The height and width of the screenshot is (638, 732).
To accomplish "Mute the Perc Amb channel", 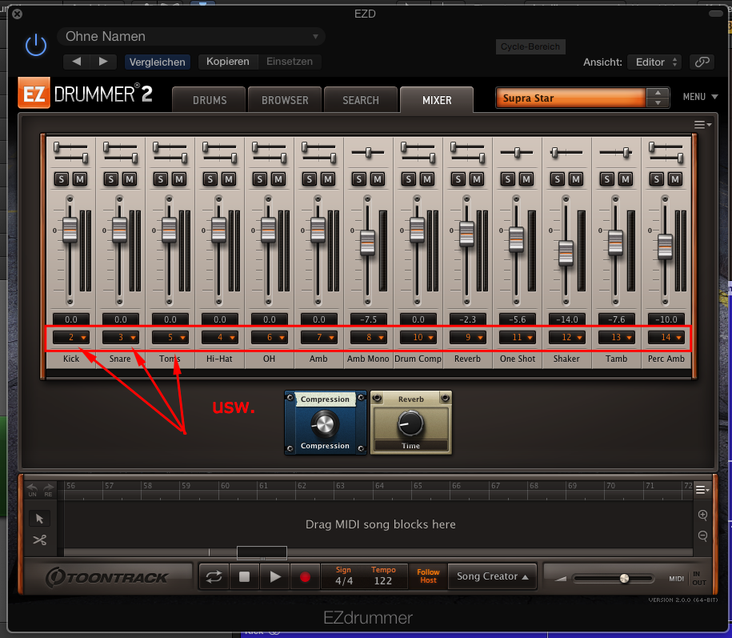I will coord(675,179).
